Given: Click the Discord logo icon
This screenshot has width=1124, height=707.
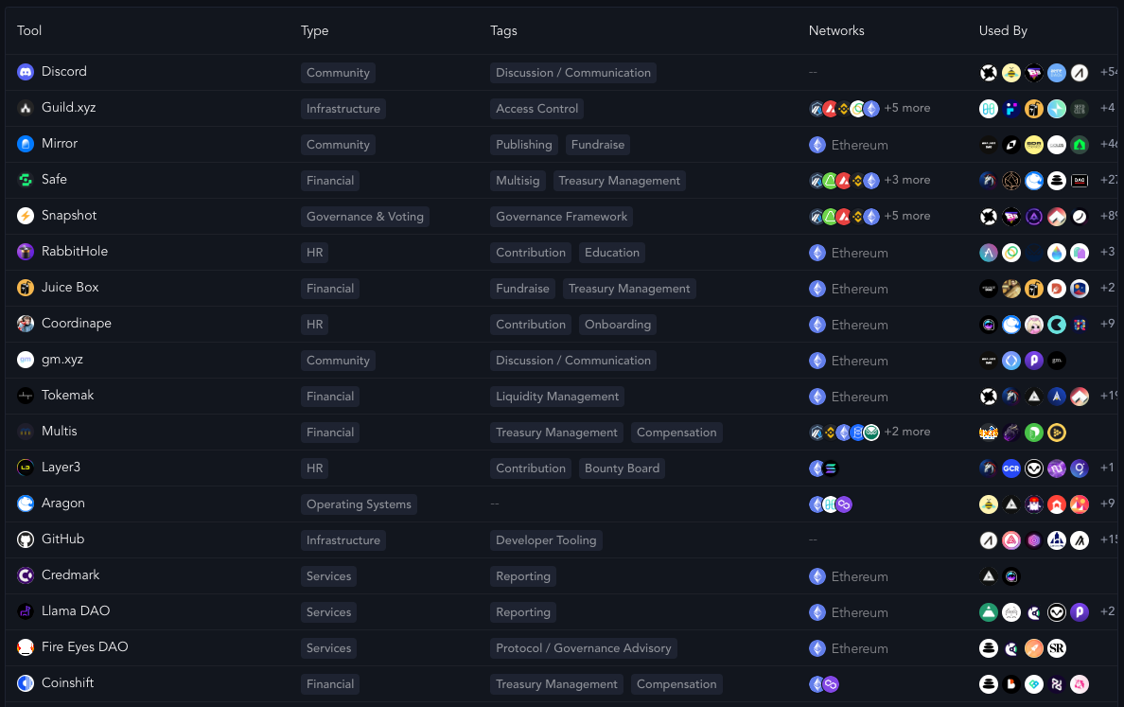Looking at the screenshot, I should [26, 72].
